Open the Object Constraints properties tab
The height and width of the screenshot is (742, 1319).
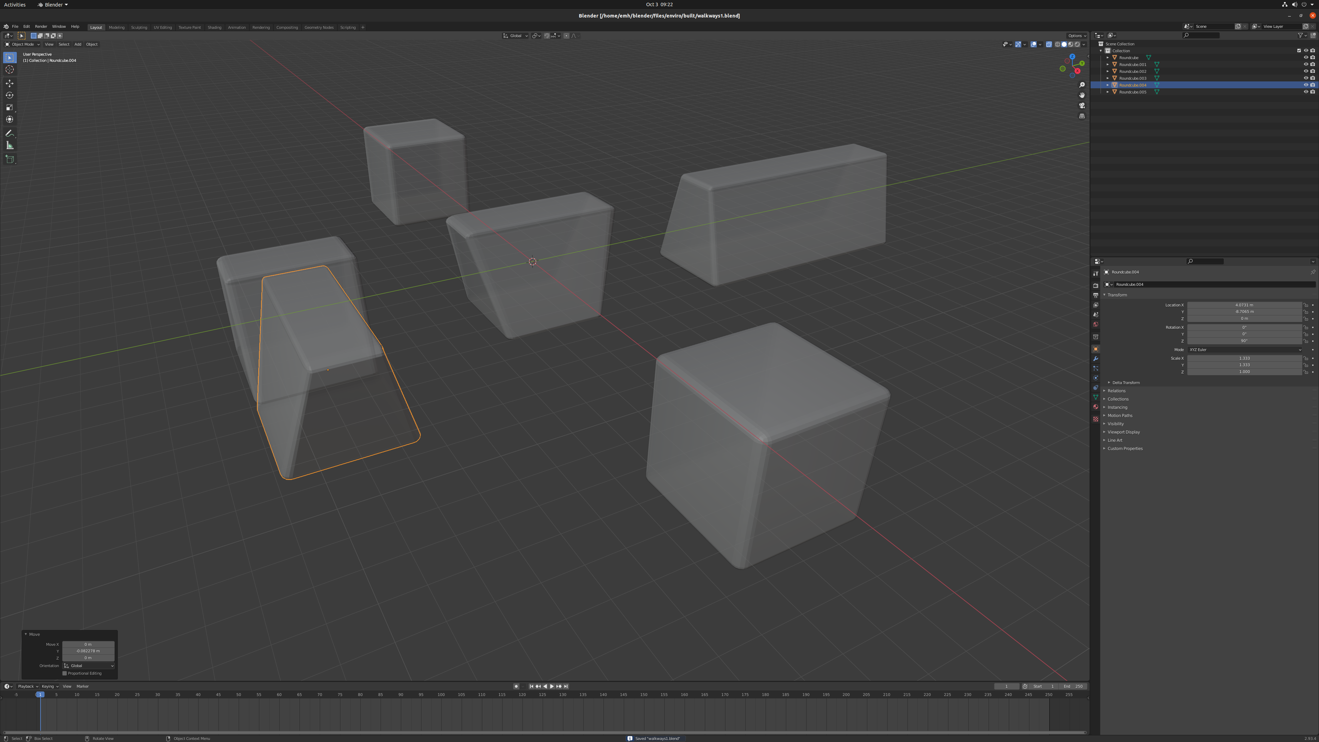tap(1095, 388)
